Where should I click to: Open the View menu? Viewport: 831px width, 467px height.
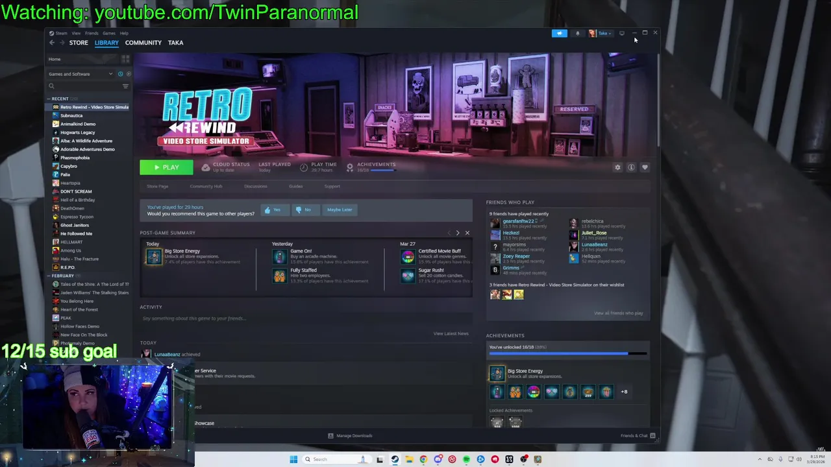[76, 33]
